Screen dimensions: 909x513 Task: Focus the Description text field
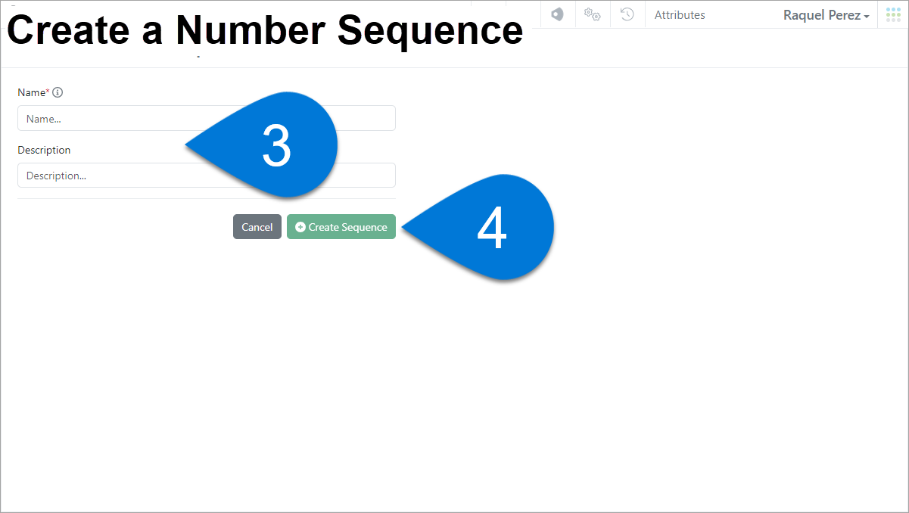point(207,176)
